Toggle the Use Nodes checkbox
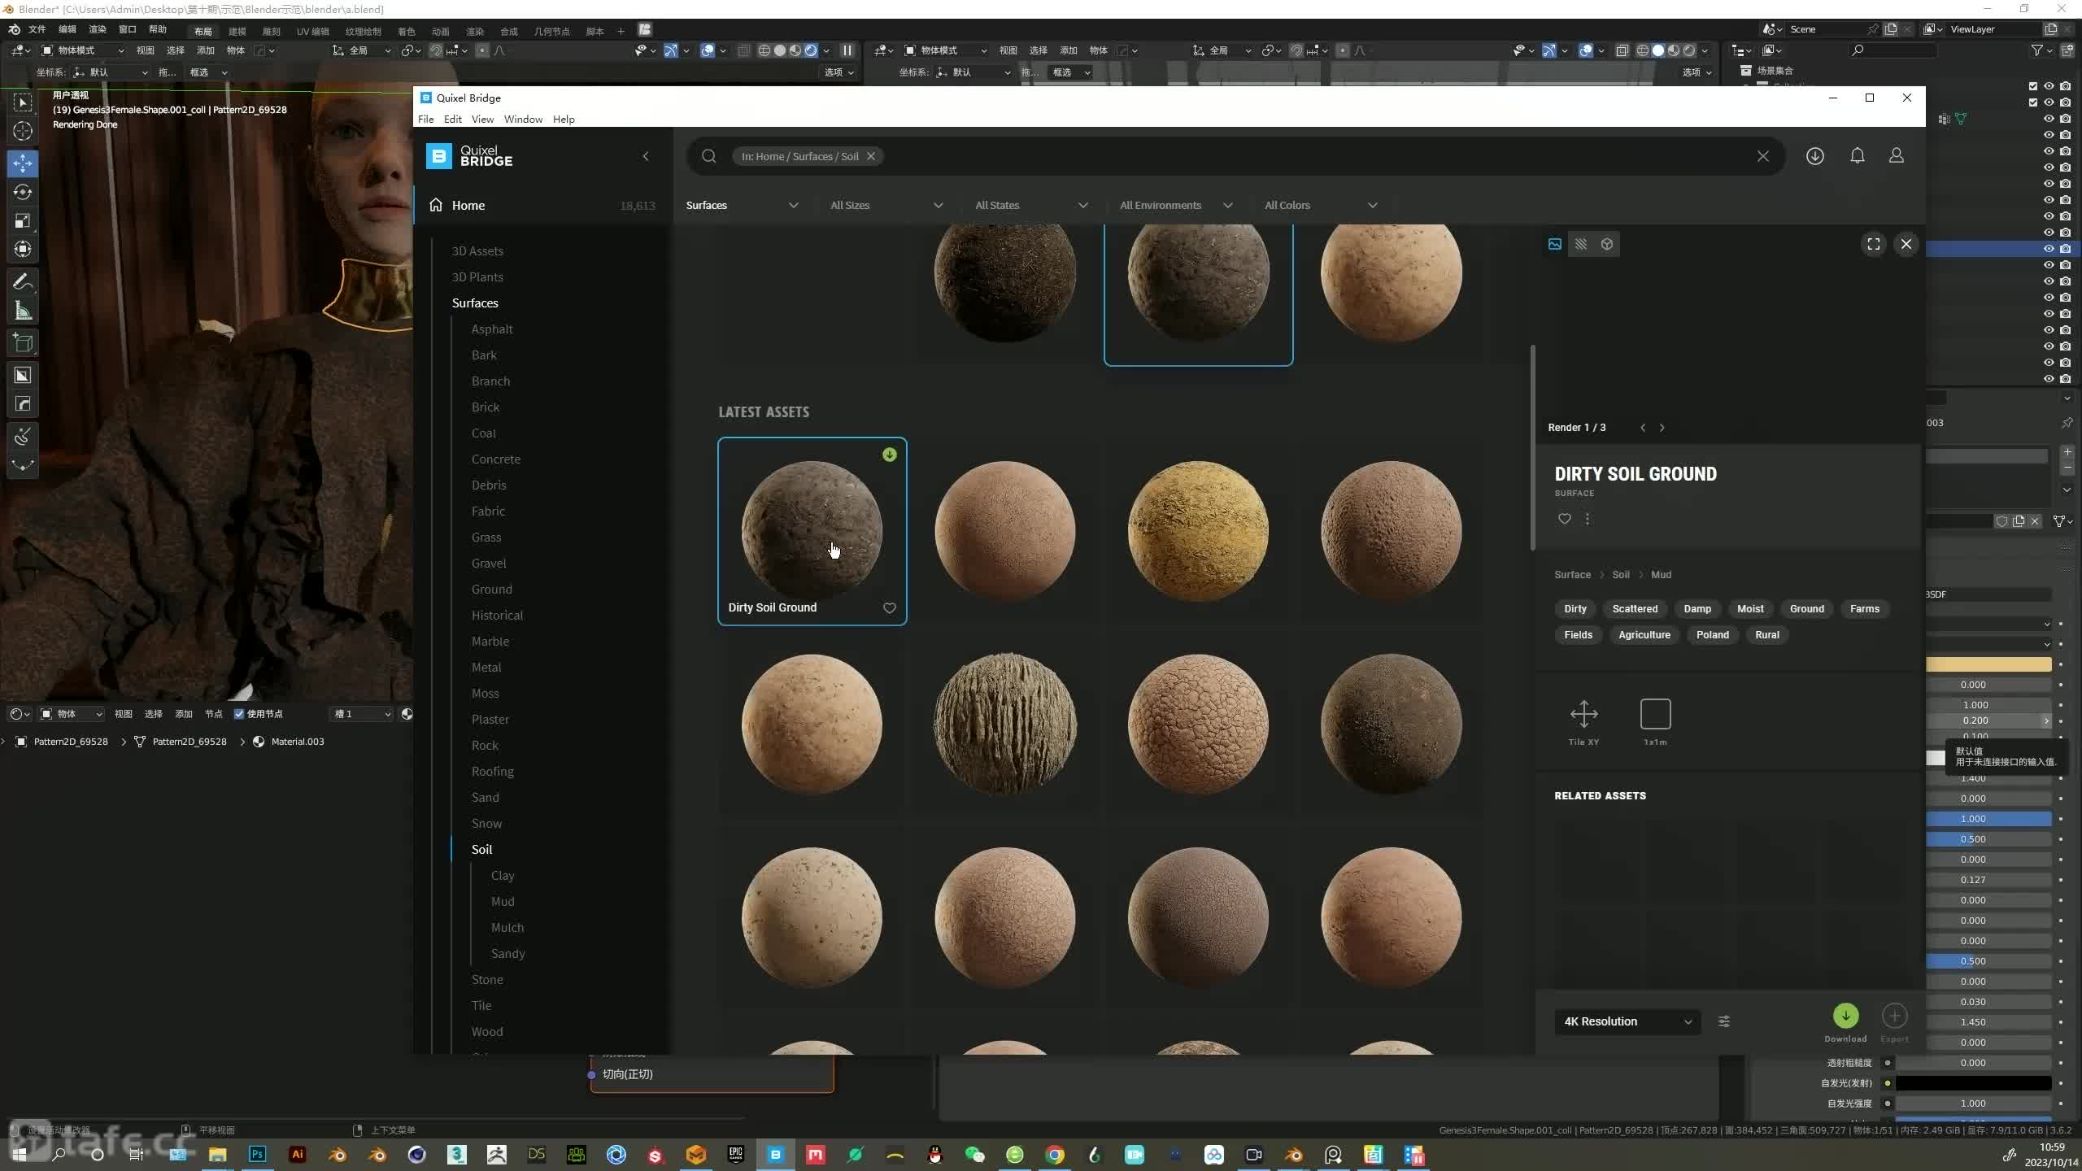Image resolution: width=2082 pixels, height=1171 pixels. 239,714
